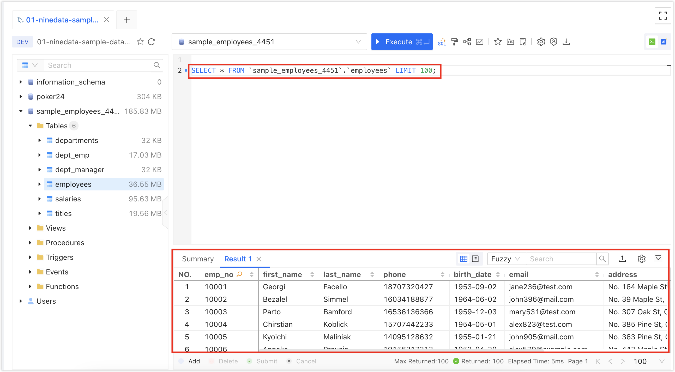Click the emp_no column search icon
Screen dimensions: 675x372
239,274
